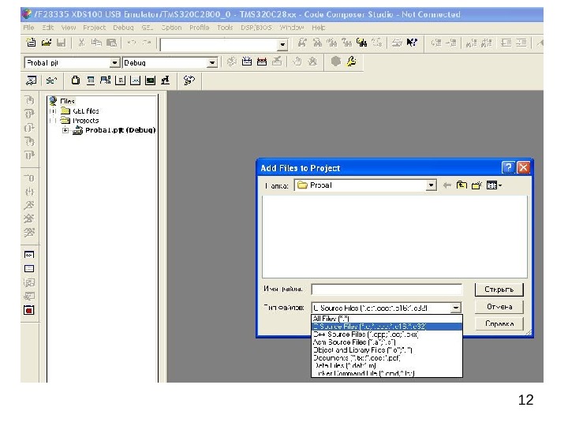This screenshot has width=568, height=426.
Task: Click the Rebuild All red icon
Action: (x=262, y=62)
